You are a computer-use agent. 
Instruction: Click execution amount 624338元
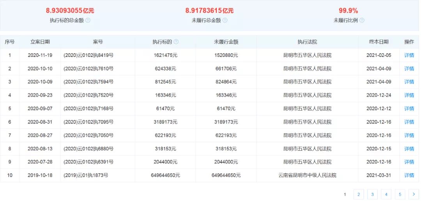click(x=166, y=69)
